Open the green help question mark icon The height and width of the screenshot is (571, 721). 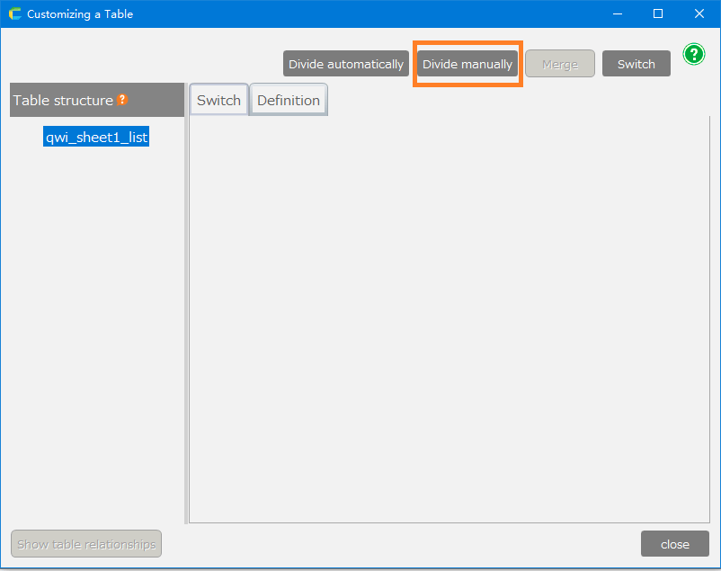[693, 54]
